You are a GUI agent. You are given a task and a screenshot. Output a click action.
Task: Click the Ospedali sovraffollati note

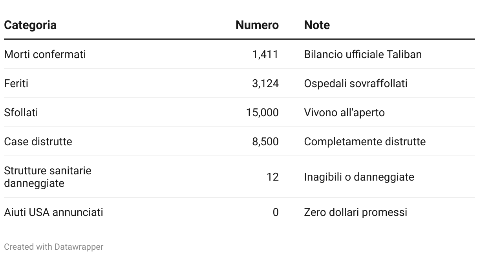tap(356, 83)
